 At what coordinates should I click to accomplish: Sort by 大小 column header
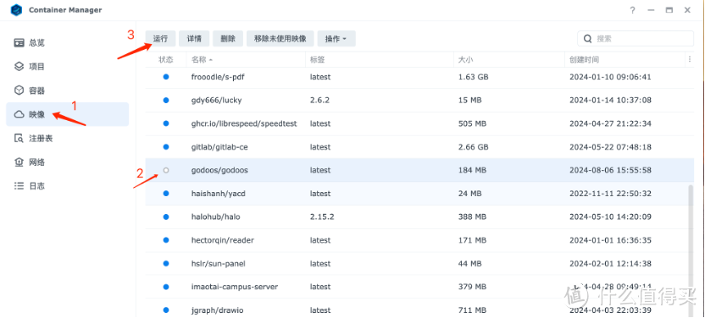(509, 60)
